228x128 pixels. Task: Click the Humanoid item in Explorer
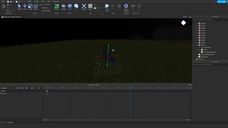click(x=207, y=47)
